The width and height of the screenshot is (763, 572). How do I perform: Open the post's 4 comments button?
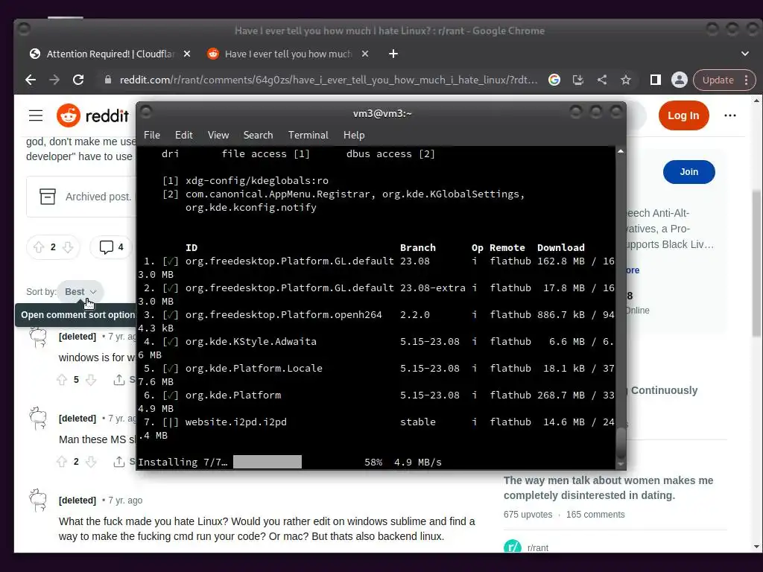[112, 247]
